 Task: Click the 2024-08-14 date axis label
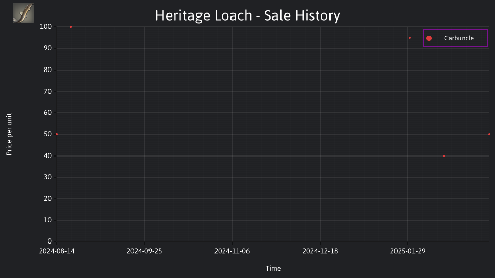click(x=57, y=251)
